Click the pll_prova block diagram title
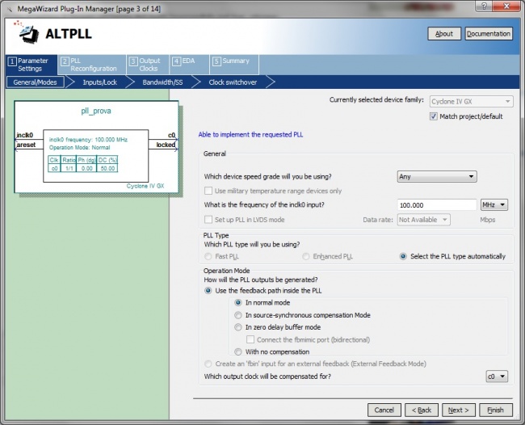525x425 pixels. [x=96, y=111]
